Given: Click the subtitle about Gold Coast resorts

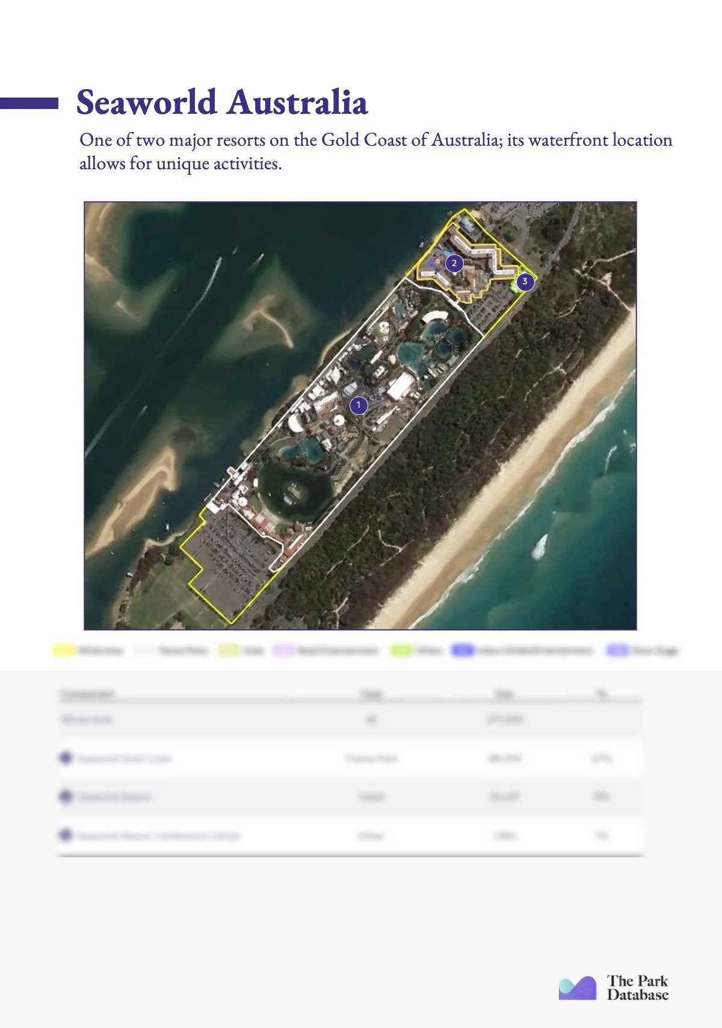Looking at the screenshot, I should [376, 151].
